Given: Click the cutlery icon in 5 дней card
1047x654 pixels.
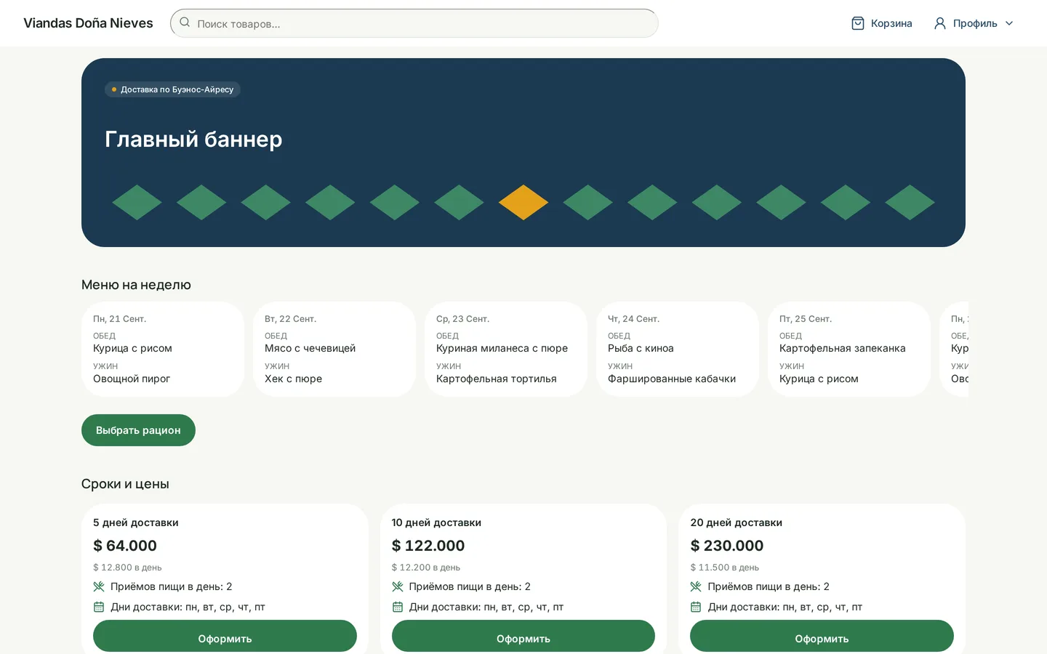Looking at the screenshot, I should click(x=99, y=586).
